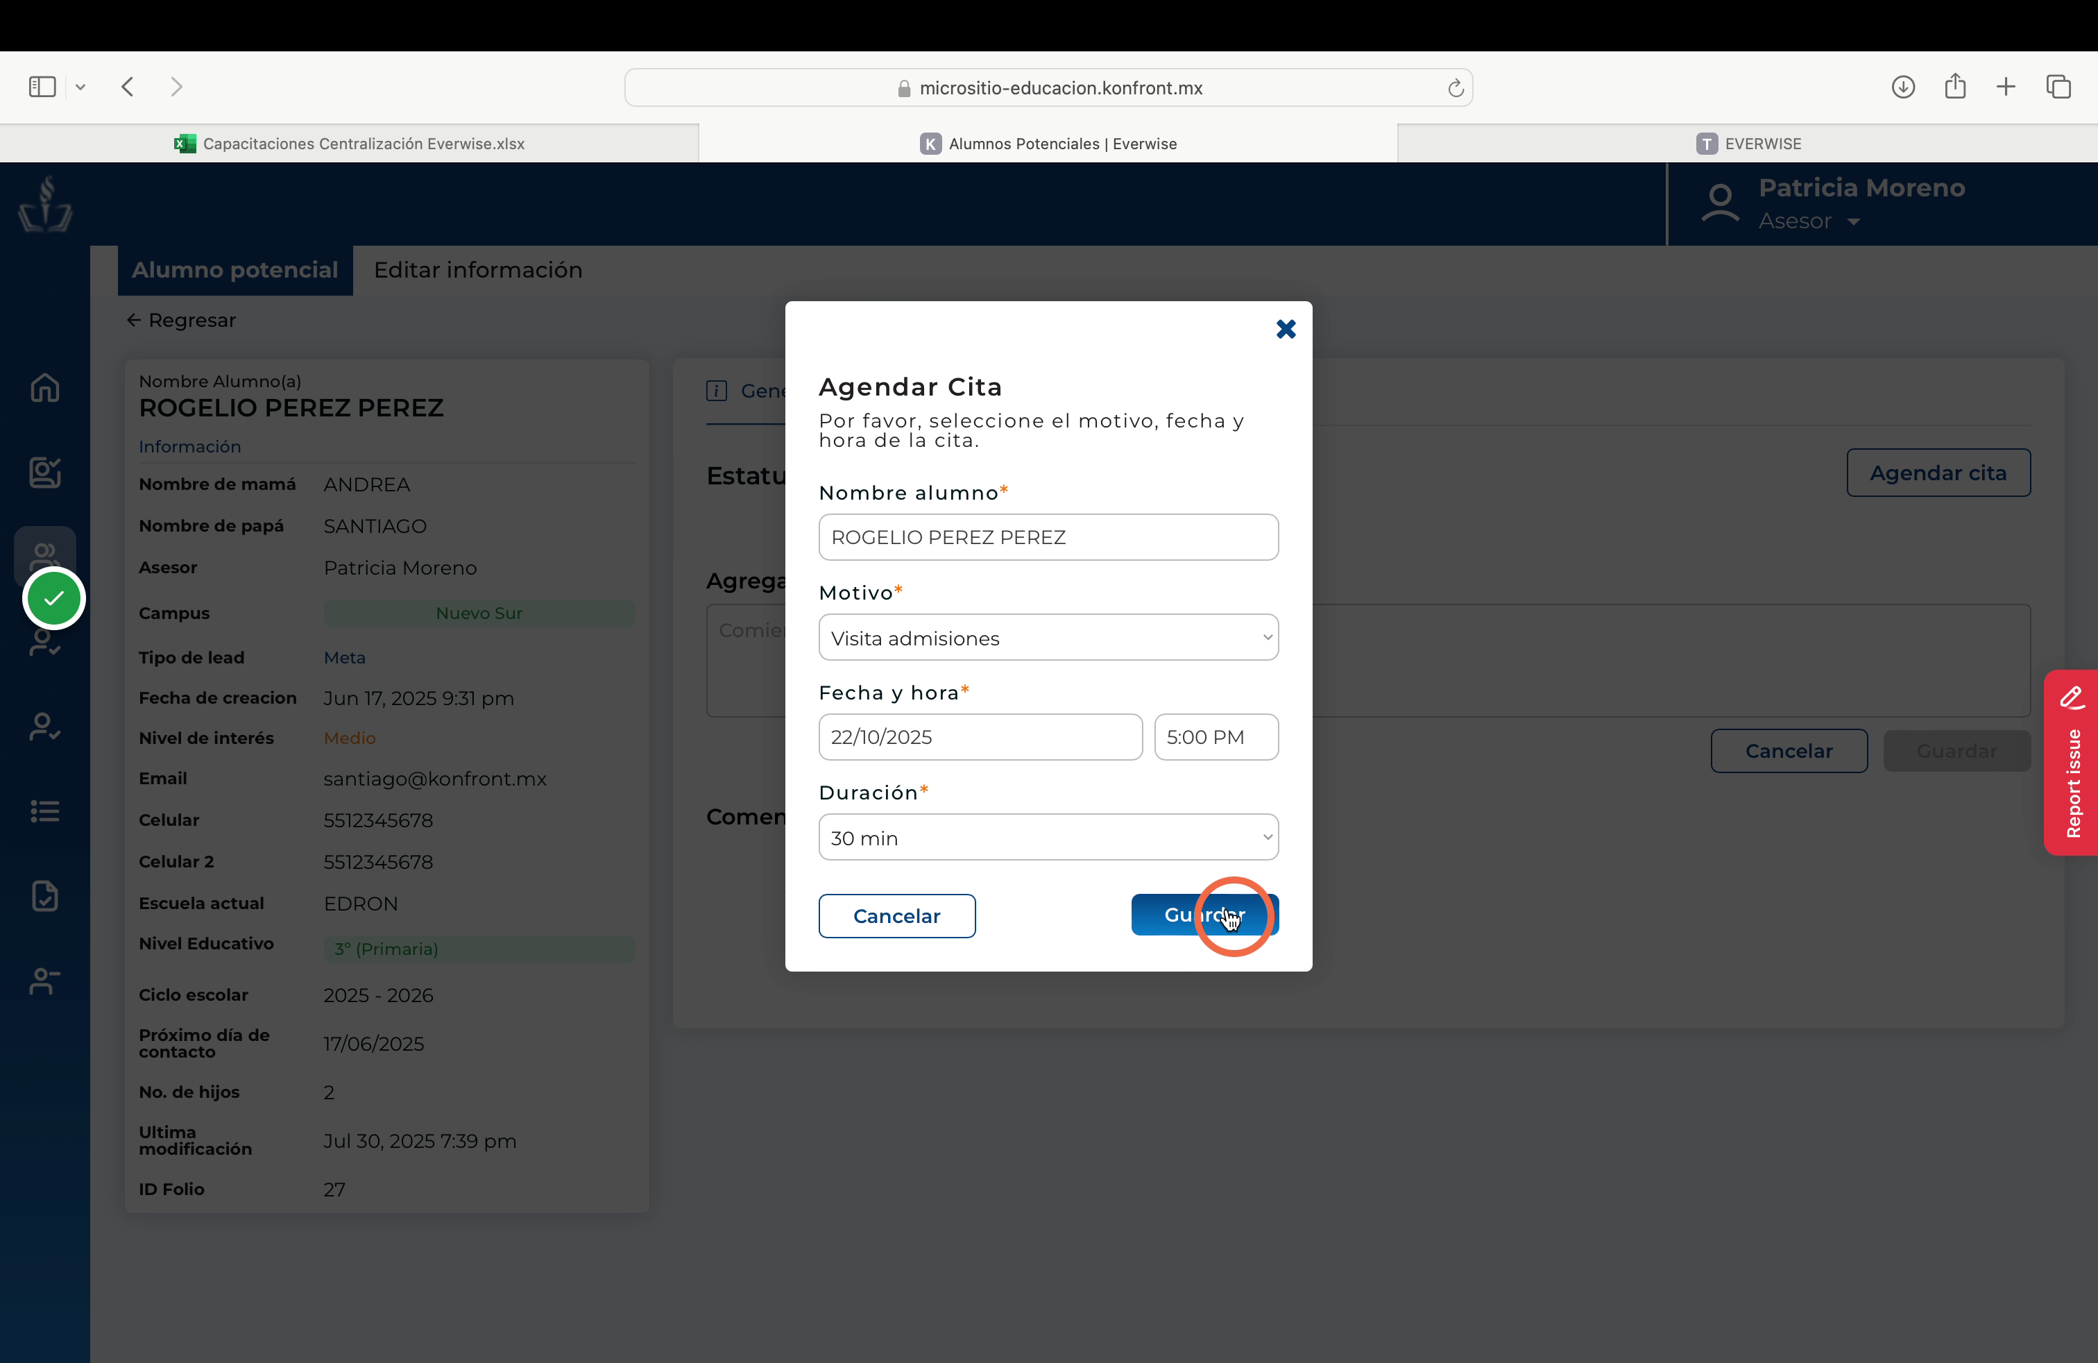
Task: Expand Safari sidebar options chevron
Action: [80, 87]
